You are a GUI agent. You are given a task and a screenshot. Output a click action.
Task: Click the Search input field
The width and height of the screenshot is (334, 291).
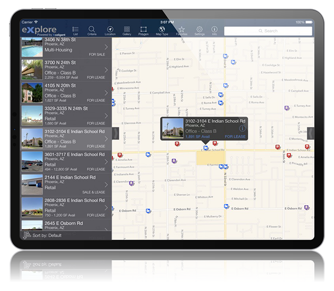268,31
